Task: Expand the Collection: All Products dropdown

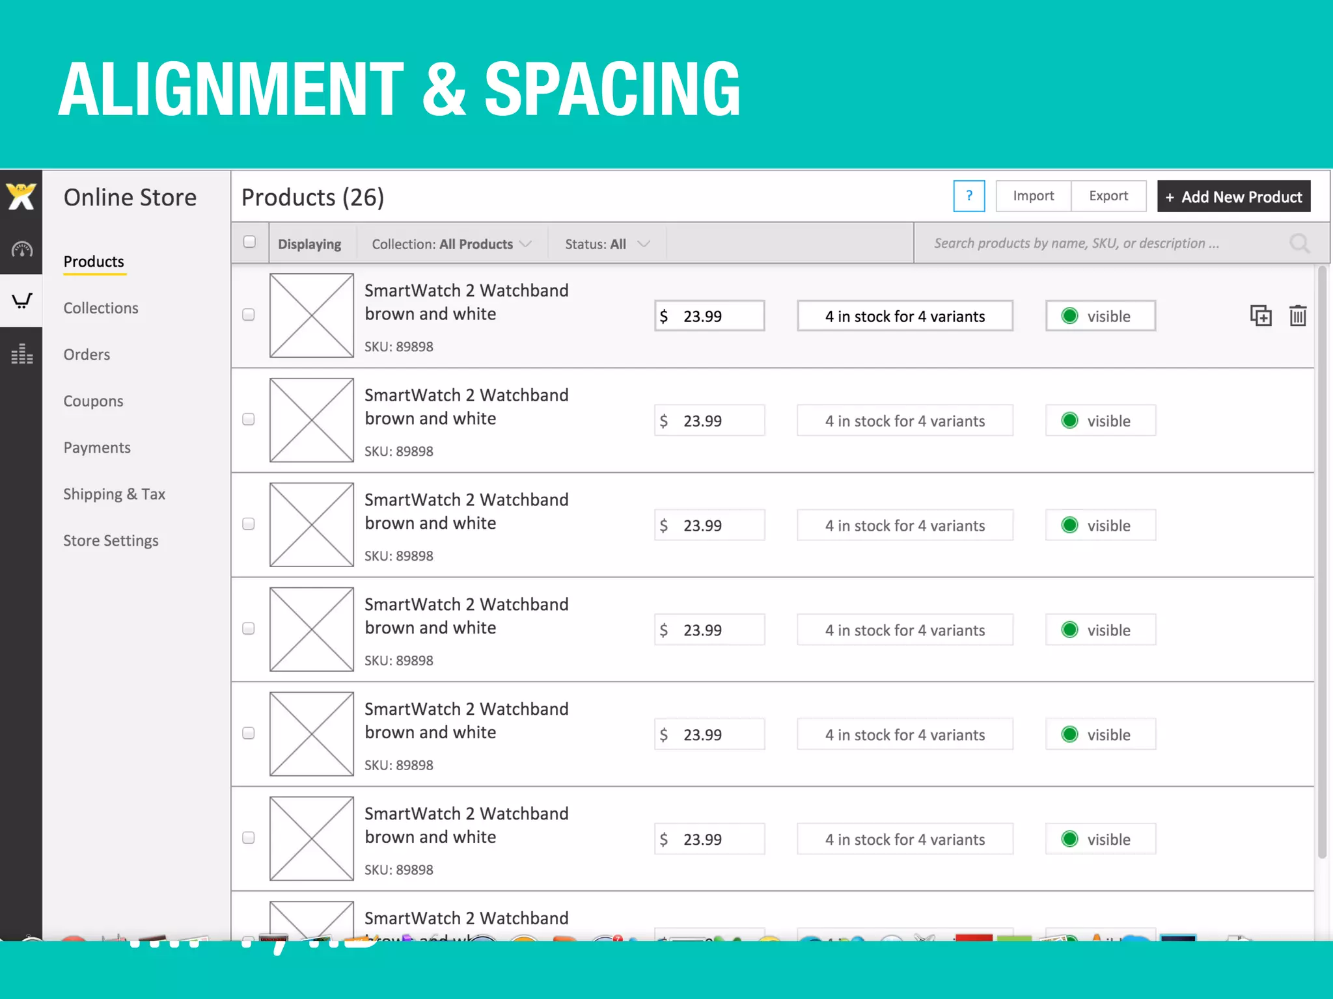Action: (x=452, y=244)
